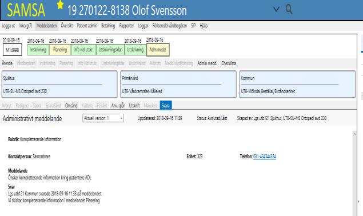
Task: Click text UTB-Mölndal Beställar/Biståndsenhet
Action: tap(268, 91)
